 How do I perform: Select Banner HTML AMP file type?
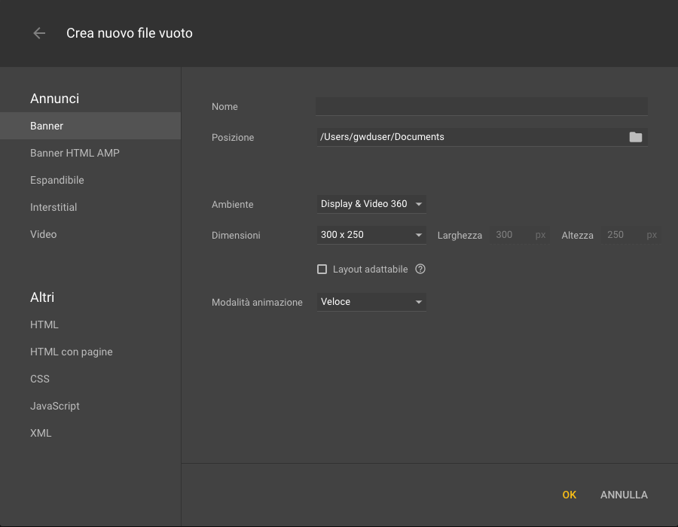pos(75,153)
